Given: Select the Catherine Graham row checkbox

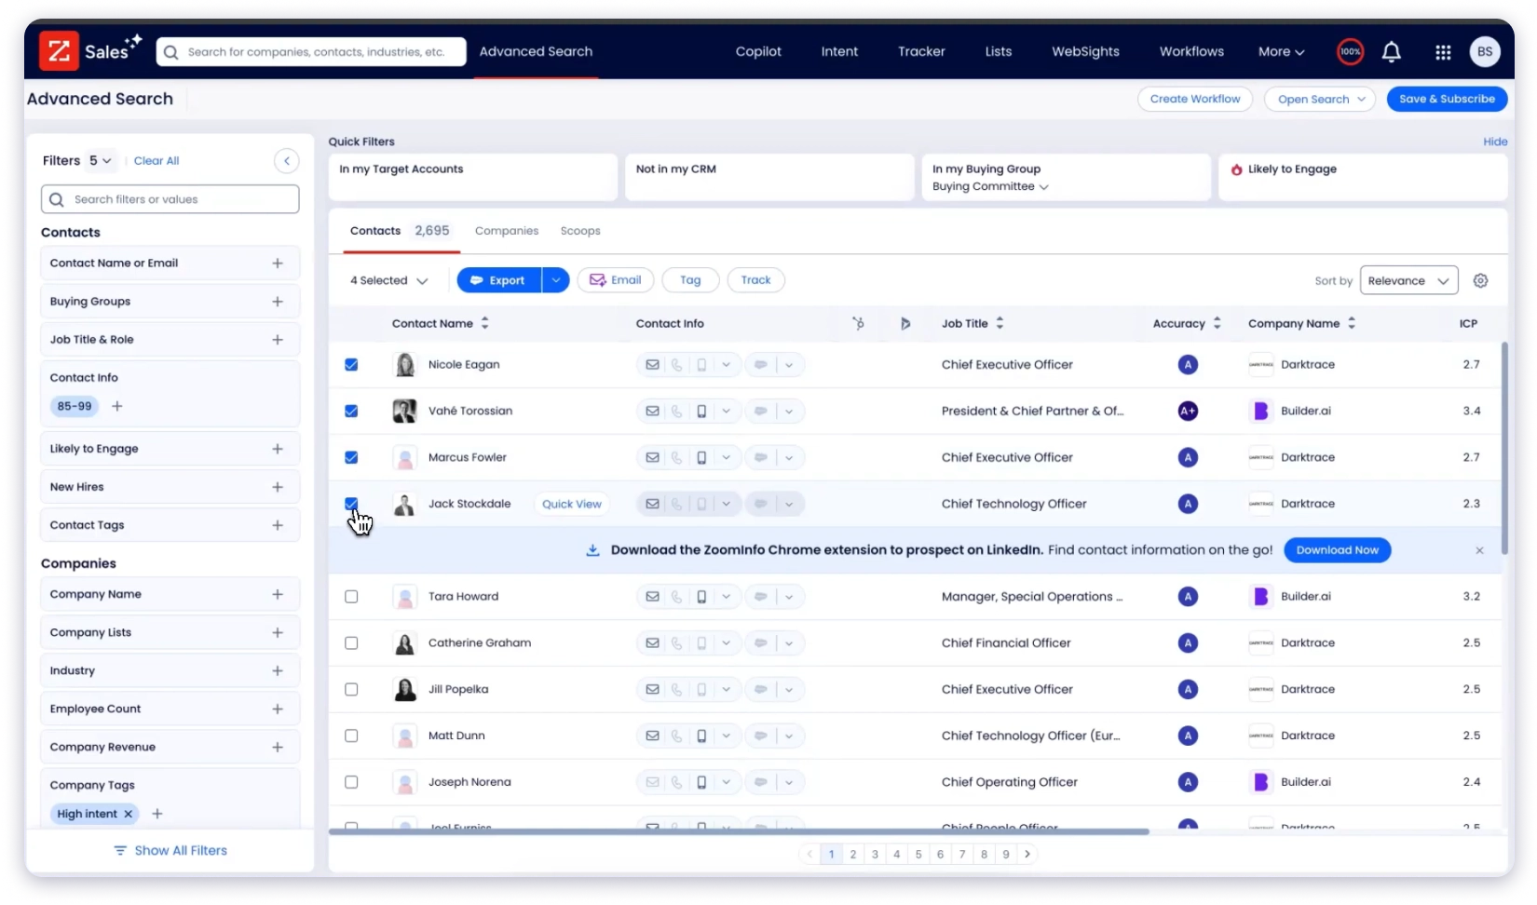Looking at the screenshot, I should click(351, 643).
